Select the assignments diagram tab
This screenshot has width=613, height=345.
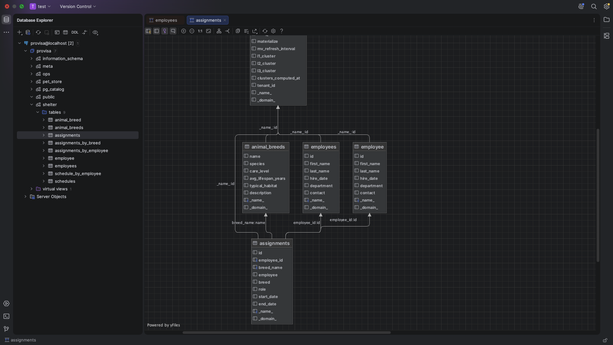208,20
